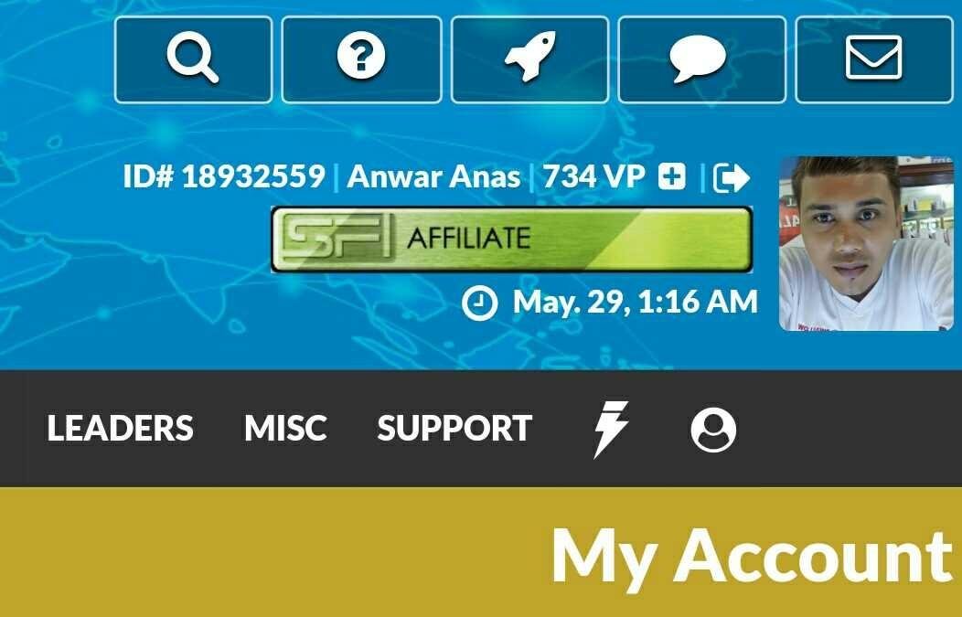Open the envelope mail icon
This screenshot has width=962, height=617.
pyautogui.click(x=873, y=59)
